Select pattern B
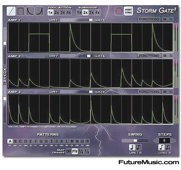The image size is (181, 170). click(15, 141)
